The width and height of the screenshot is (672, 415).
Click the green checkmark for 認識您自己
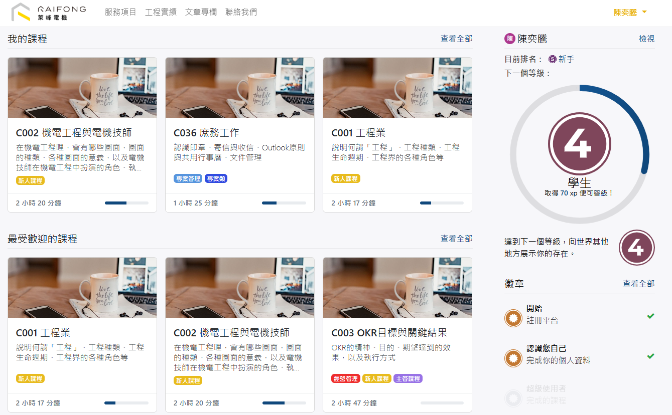pos(650,356)
